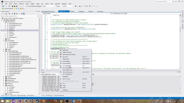The width and height of the screenshot is (184, 103).
Task: Click Solution Explorer Home icon
Action: 6,14
